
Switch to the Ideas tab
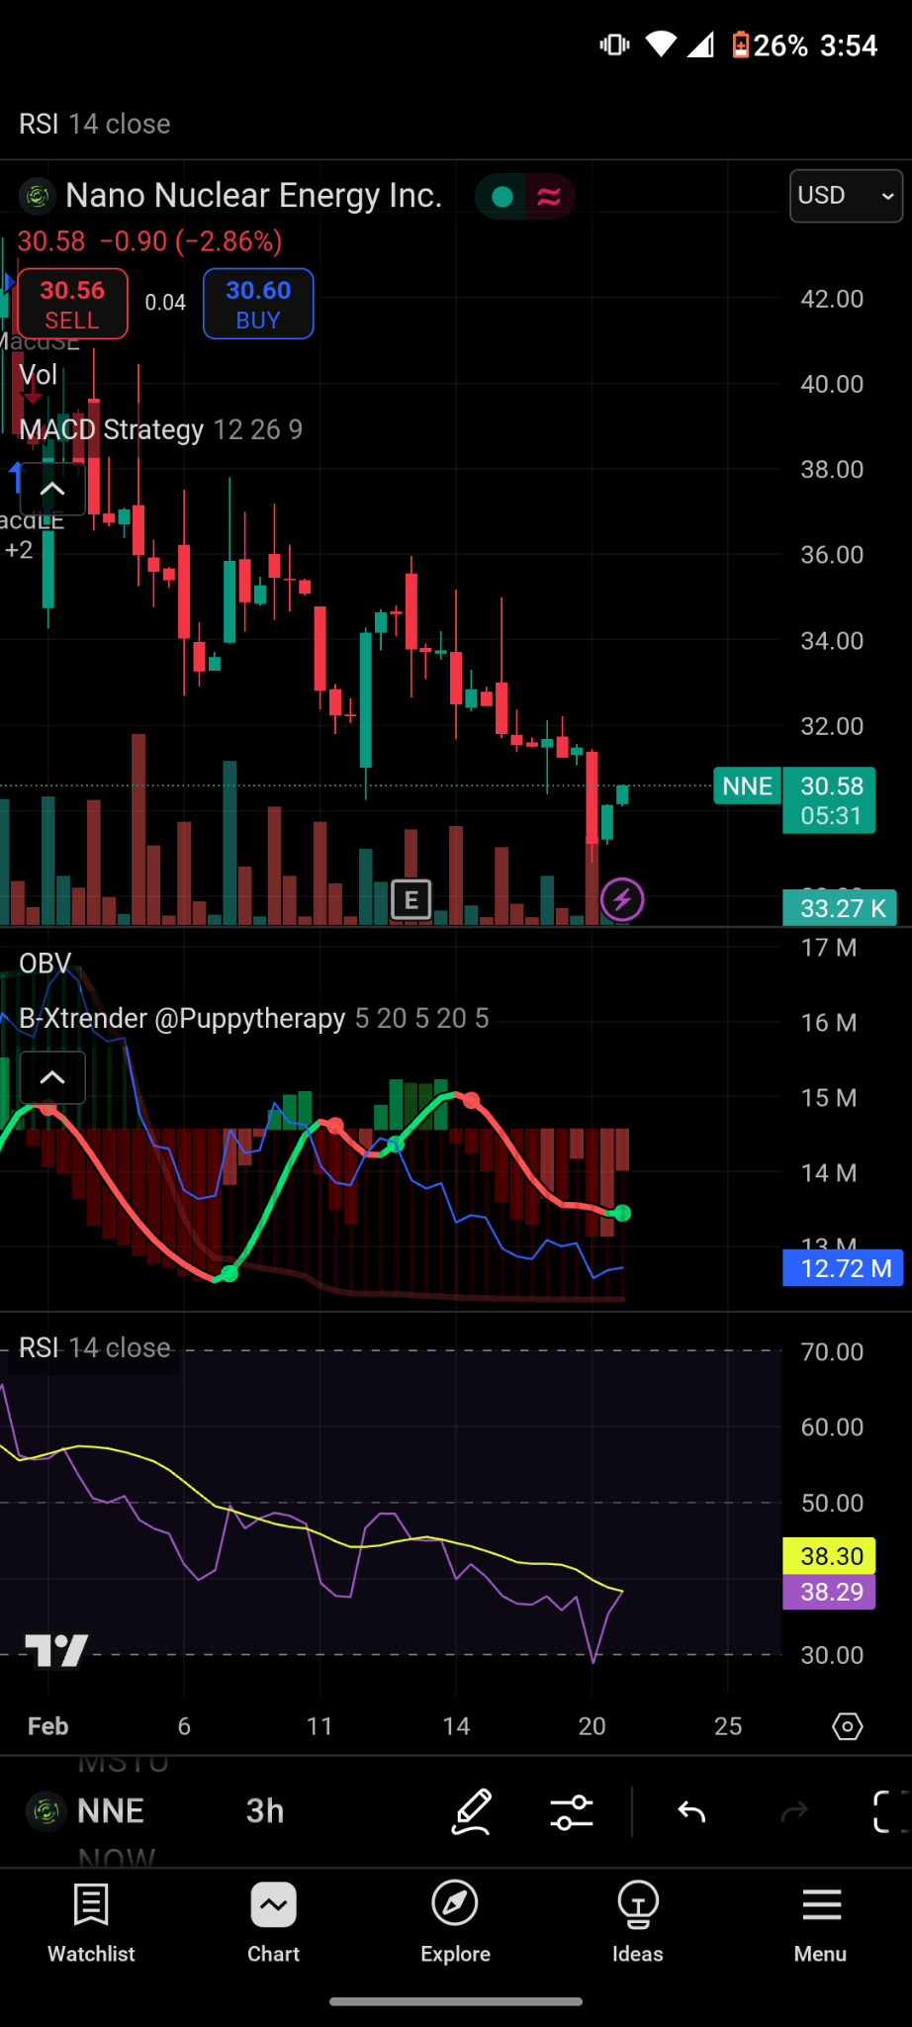click(638, 1923)
